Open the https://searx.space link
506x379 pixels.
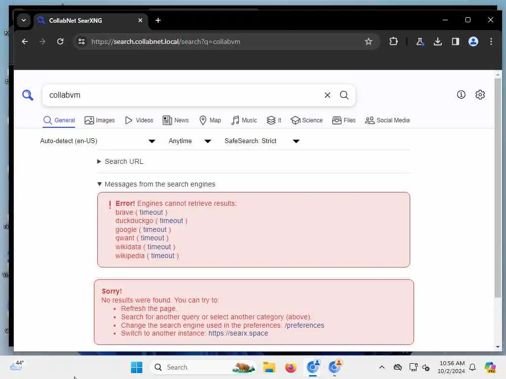238,333
